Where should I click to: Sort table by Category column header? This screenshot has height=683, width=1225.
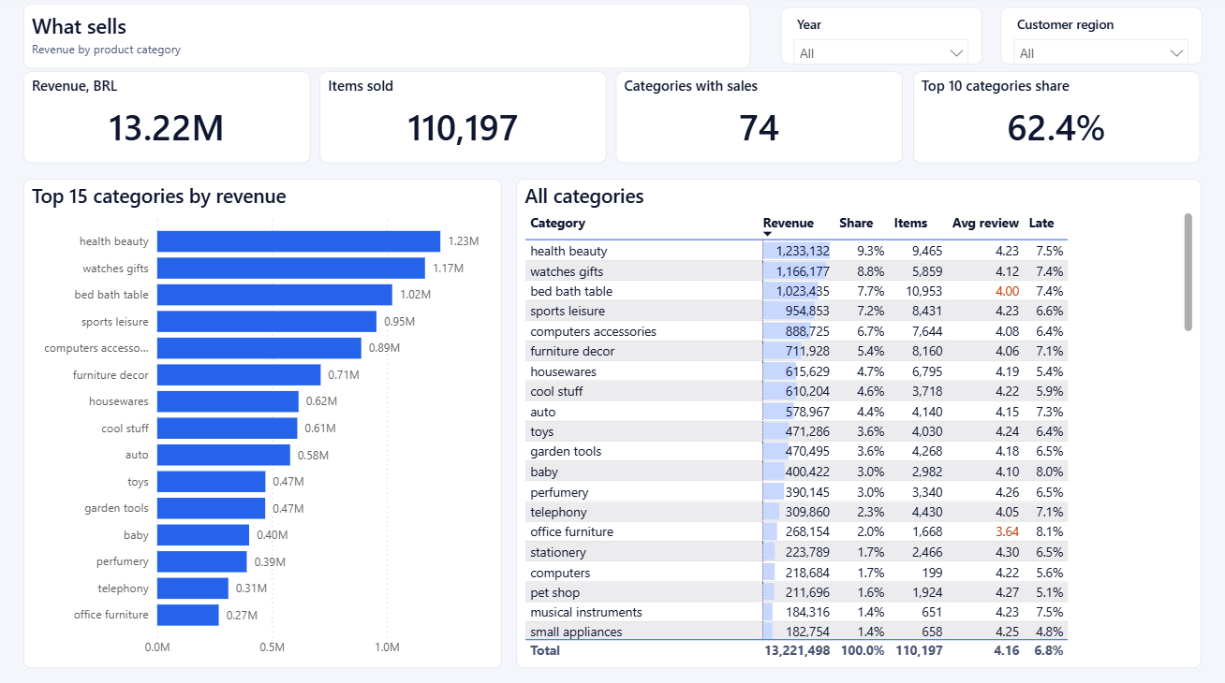[557, 224]
